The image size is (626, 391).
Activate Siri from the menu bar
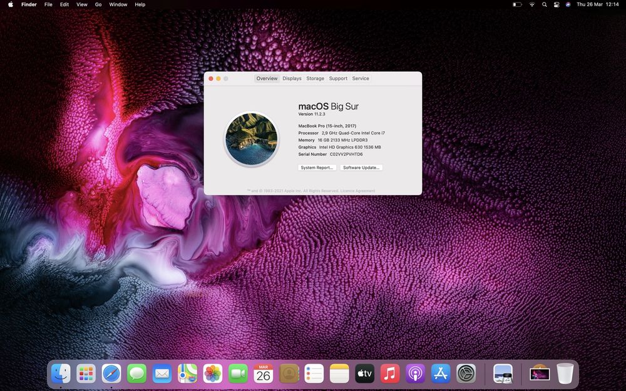click(x=568, y=4)
